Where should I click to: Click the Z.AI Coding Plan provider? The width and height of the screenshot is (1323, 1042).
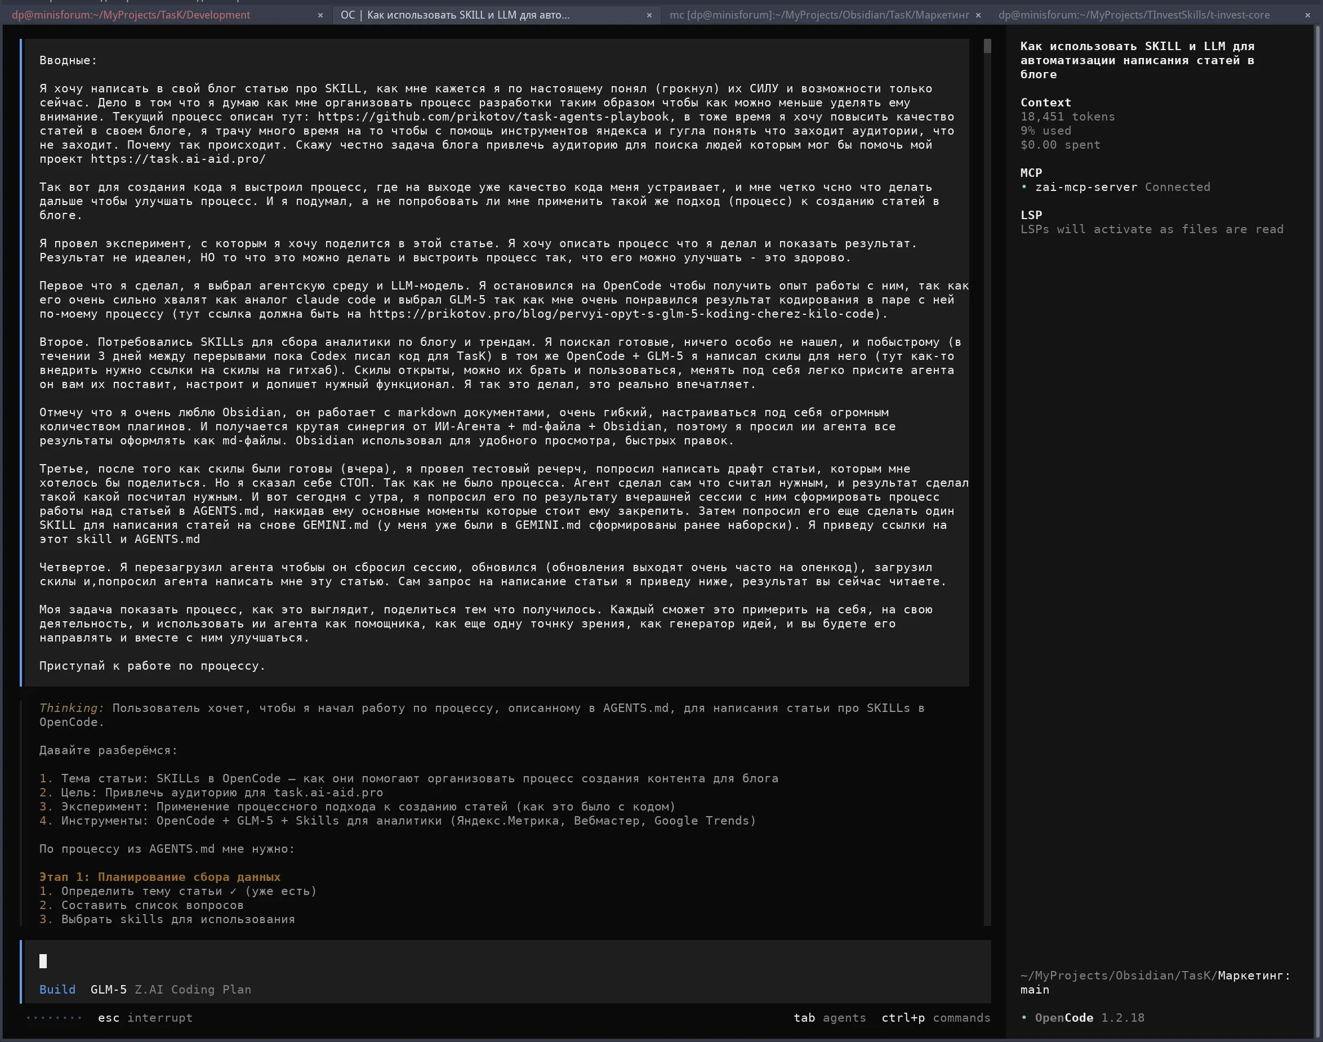click(x=193, y=990)
